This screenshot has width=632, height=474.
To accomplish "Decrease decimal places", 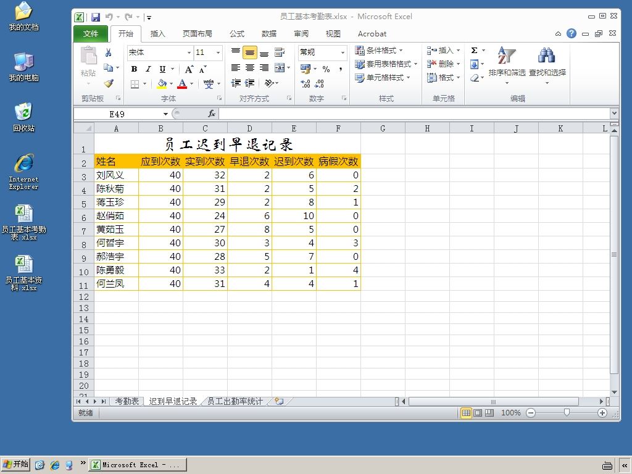I will pos(319,83).
